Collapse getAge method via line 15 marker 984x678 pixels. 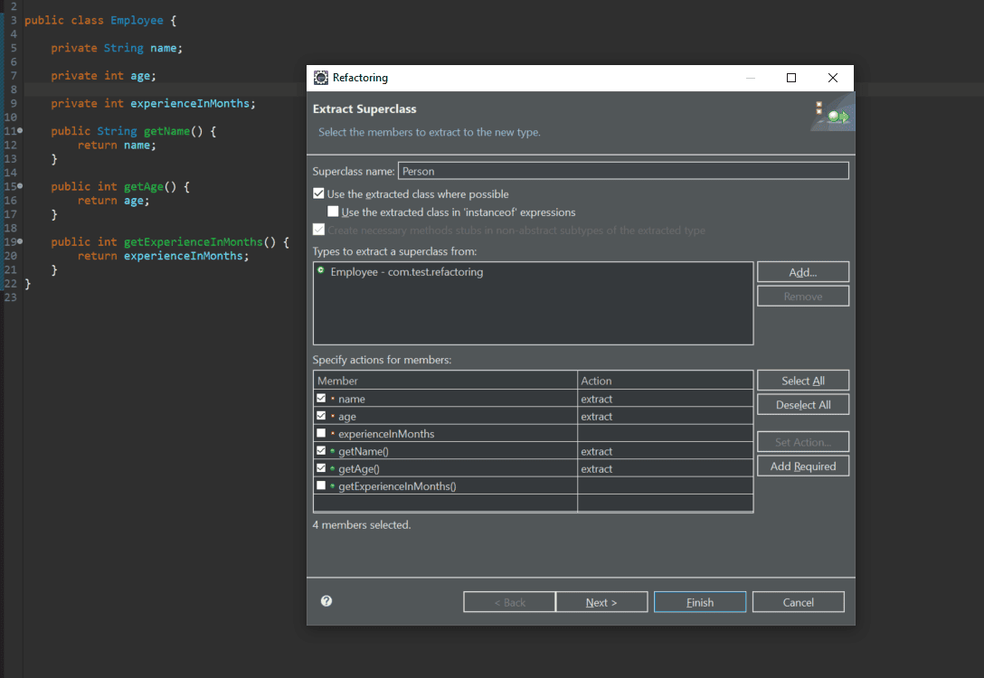point(20,185)
